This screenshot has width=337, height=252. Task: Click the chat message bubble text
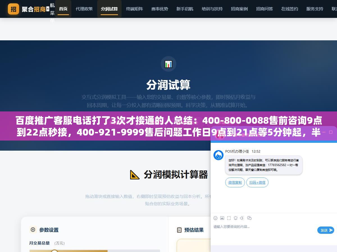264,165
